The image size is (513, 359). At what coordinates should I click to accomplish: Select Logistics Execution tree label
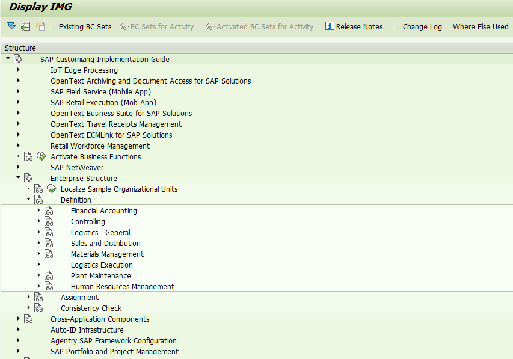102,265
